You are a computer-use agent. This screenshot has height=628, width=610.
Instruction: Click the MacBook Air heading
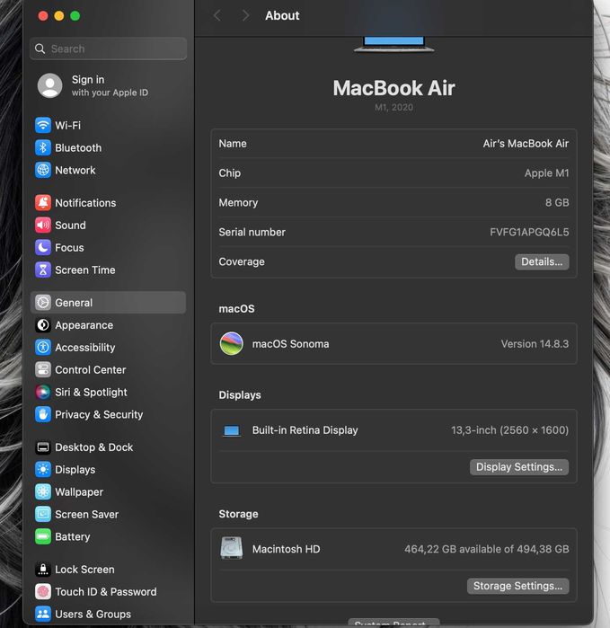point(393,88)
